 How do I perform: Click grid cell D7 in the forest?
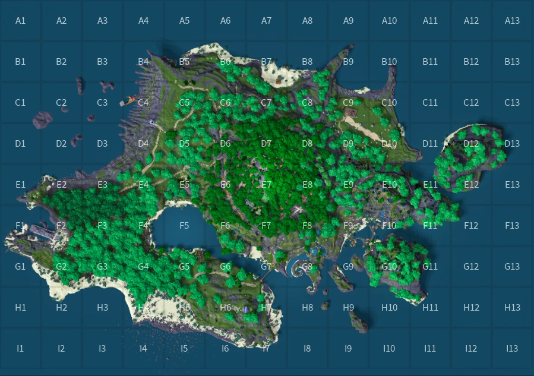point(266,143)
